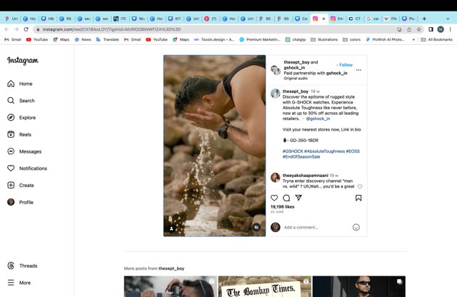Open theeyakshaapamnaani commenter profile
457x297 pixels.
[x=305, y=176]
